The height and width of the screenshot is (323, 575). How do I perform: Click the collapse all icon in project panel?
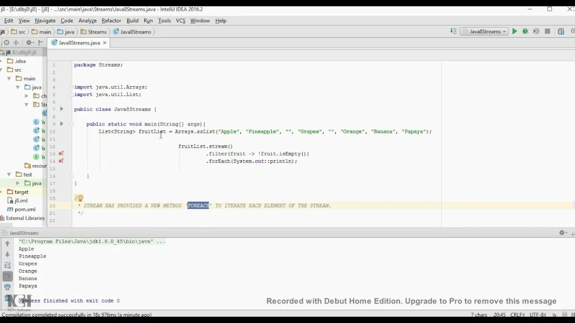[x=16, y=43]
